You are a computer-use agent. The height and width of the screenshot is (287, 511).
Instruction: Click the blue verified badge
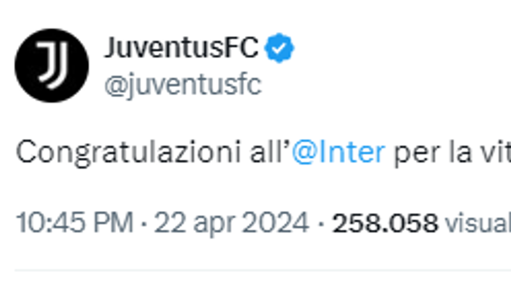[x=279, y=49]
